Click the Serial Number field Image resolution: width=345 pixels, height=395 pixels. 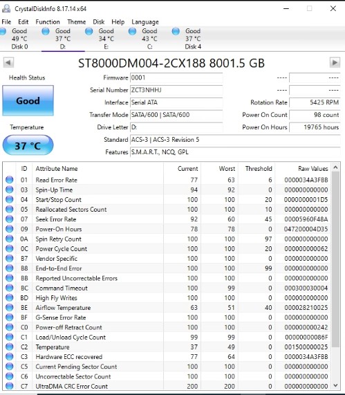[x=176, y=90]
